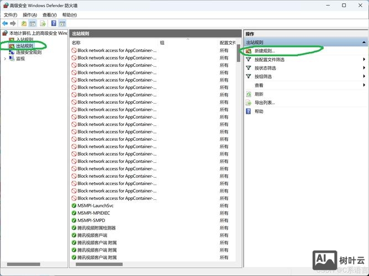Click the Up one level folder icon
Screen dimensions: 369x276
pos(24,23)
